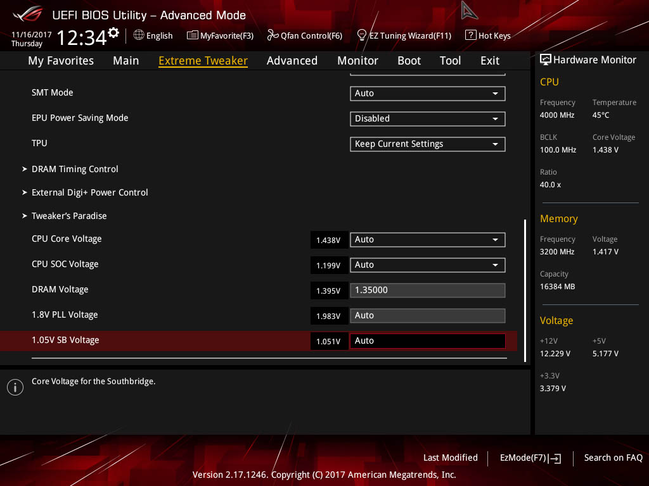Open SMT Mode dropdown

click(428, 94)
